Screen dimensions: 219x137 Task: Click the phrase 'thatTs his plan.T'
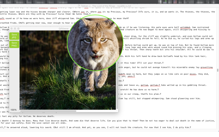pos(151,94)
